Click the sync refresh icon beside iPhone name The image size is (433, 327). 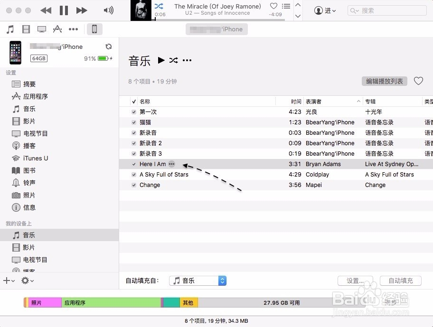click(x=109, y=47)
